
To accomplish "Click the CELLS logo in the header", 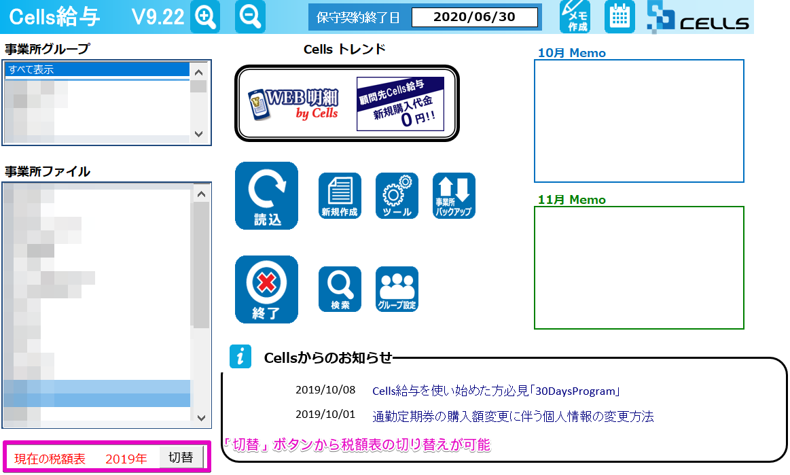I will [x=698, y=17].
